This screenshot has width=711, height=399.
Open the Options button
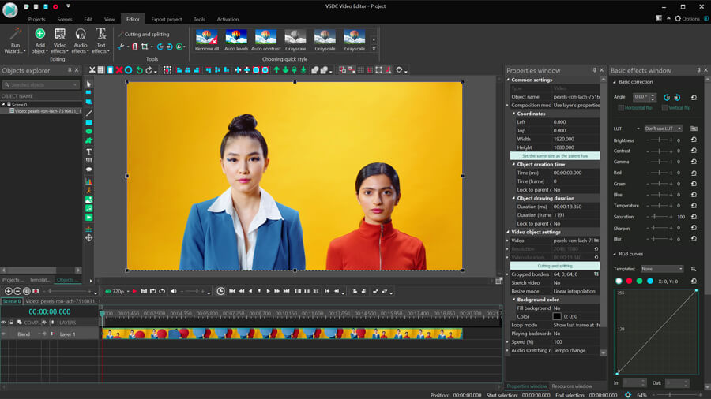click(x=687, y=19)
